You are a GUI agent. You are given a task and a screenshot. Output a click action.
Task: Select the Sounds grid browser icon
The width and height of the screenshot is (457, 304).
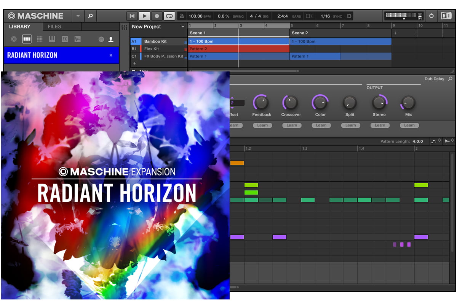(40, 39)
